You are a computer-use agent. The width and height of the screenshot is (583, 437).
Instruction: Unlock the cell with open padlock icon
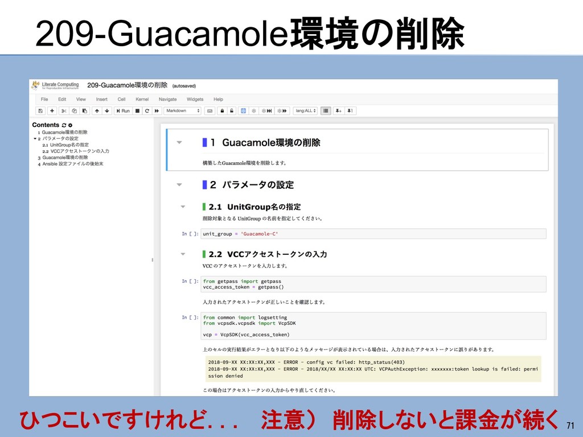pos(232,111)
